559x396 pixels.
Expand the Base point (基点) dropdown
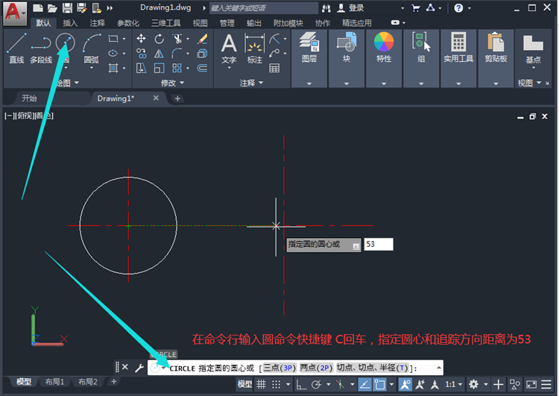tap(534, 67)
